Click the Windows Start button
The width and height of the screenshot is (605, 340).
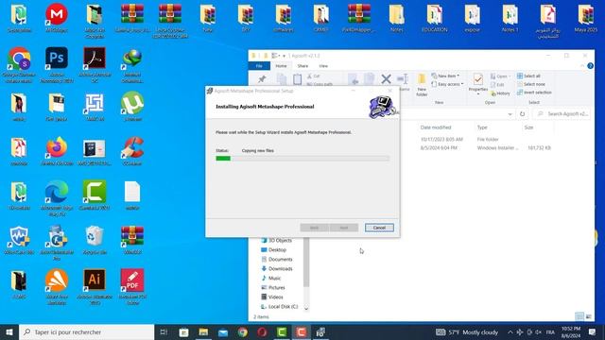tap(9, 331)
